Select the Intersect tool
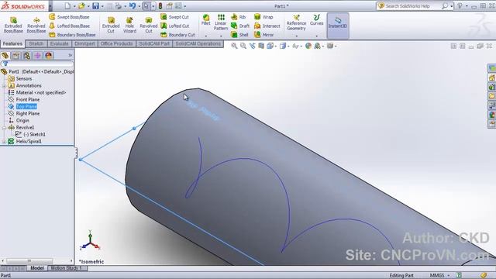The width and height of the screenshot is (496, 279). (x=267, y=26)
